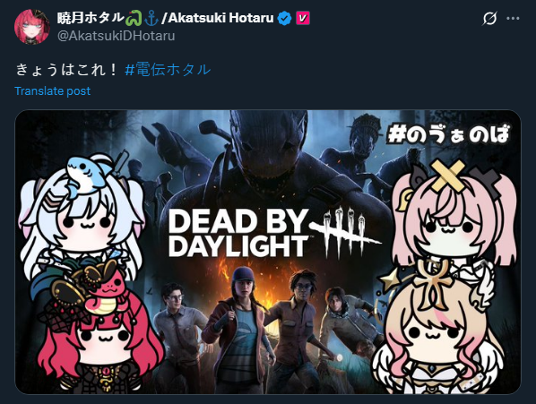Click the red-haired chibi character face

[x=104, y=342]
